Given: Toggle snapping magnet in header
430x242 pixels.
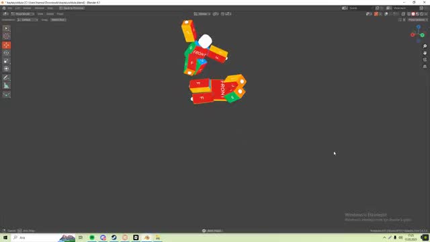Looking at the screenshot, I should click(222, 13).
